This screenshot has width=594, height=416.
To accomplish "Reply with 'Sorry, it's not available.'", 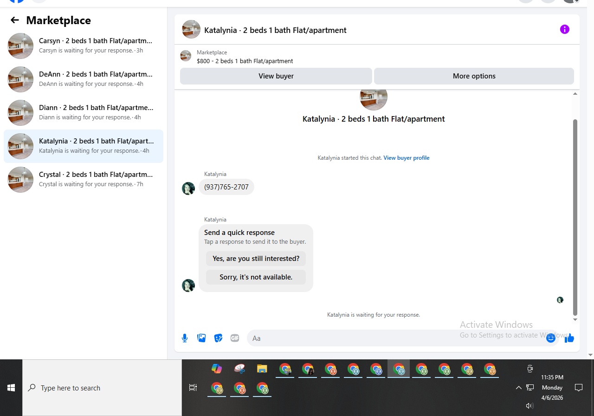I will (256, 277).
